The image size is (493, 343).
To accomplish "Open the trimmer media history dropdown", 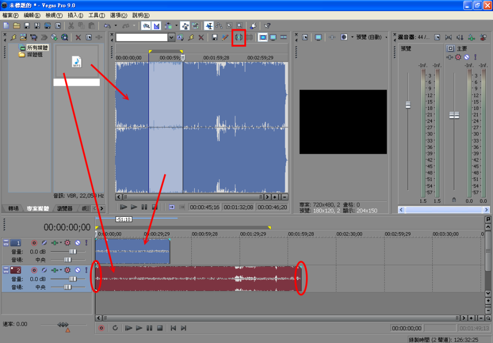I will point(171,38).
